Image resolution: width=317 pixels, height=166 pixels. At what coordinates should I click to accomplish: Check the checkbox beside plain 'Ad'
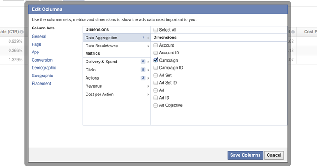tap(155, 90)
